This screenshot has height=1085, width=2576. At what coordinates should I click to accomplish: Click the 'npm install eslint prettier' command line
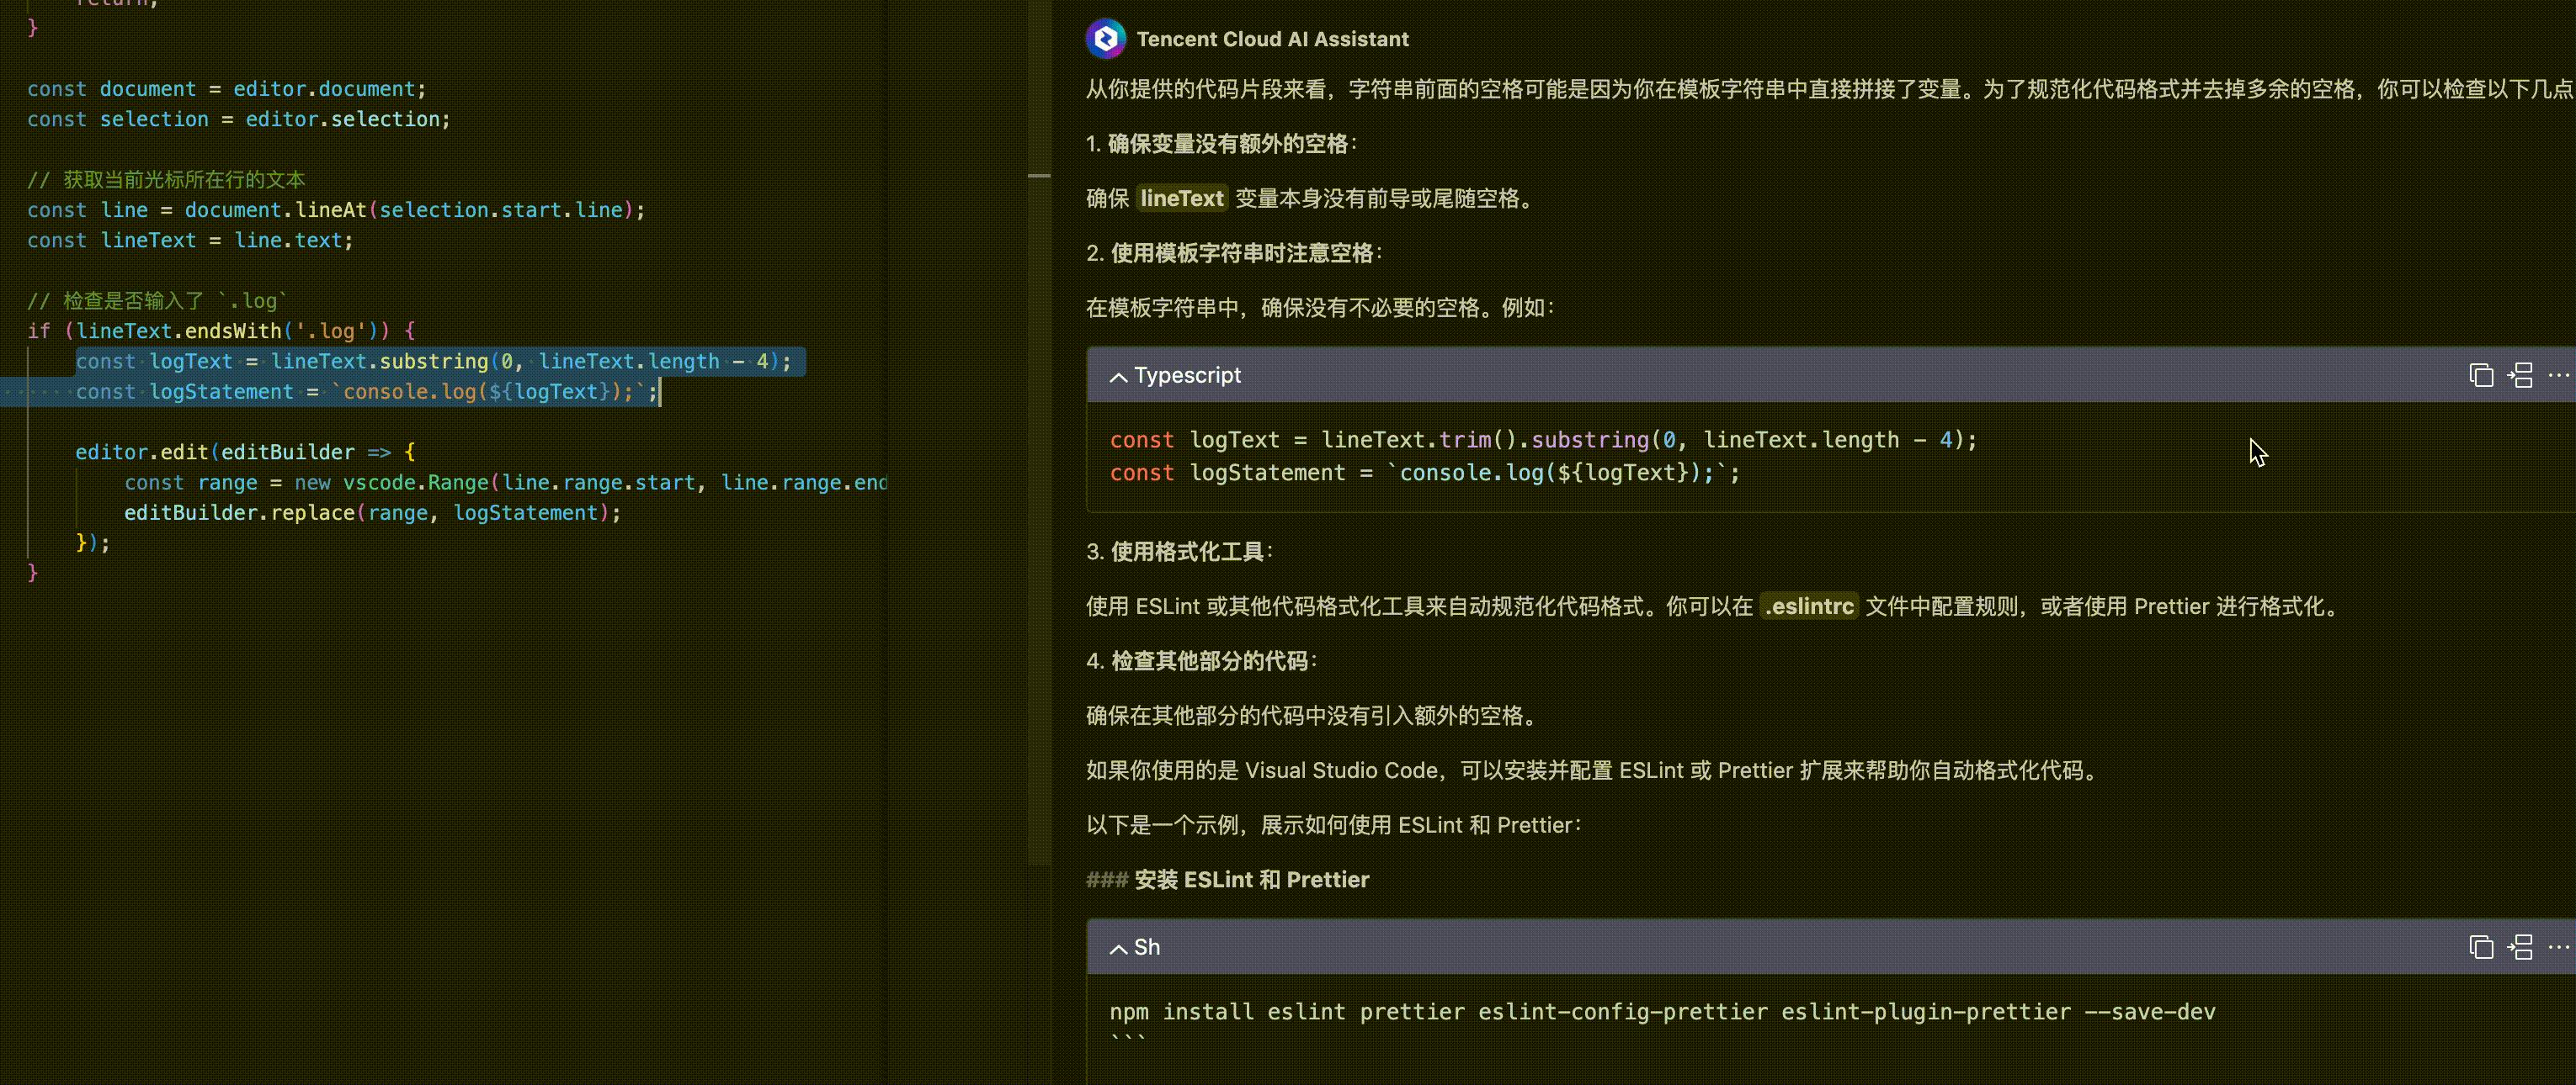point(1662,1011)
